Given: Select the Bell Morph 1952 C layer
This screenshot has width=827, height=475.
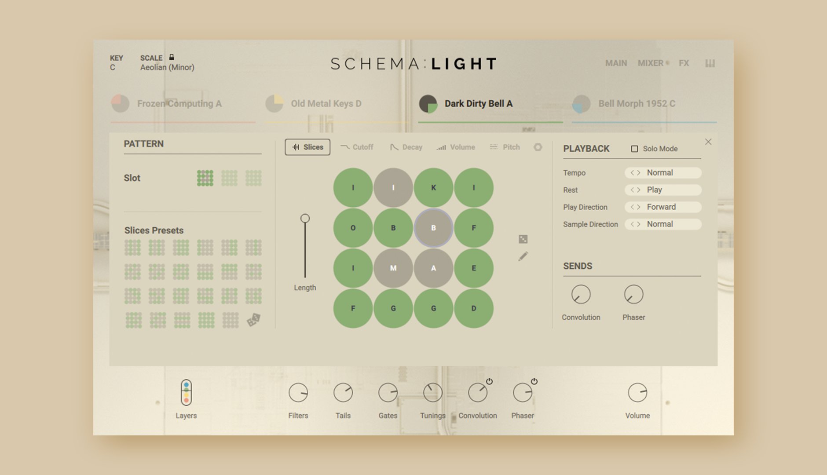Looking at the screenshot, I should pos(636,104).
